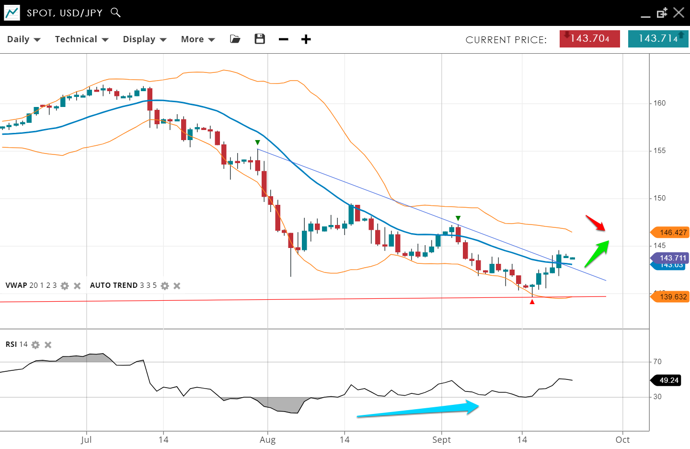690x449 pixels.
Task: Remove the VWAP indicator
Action: [77, 286]
